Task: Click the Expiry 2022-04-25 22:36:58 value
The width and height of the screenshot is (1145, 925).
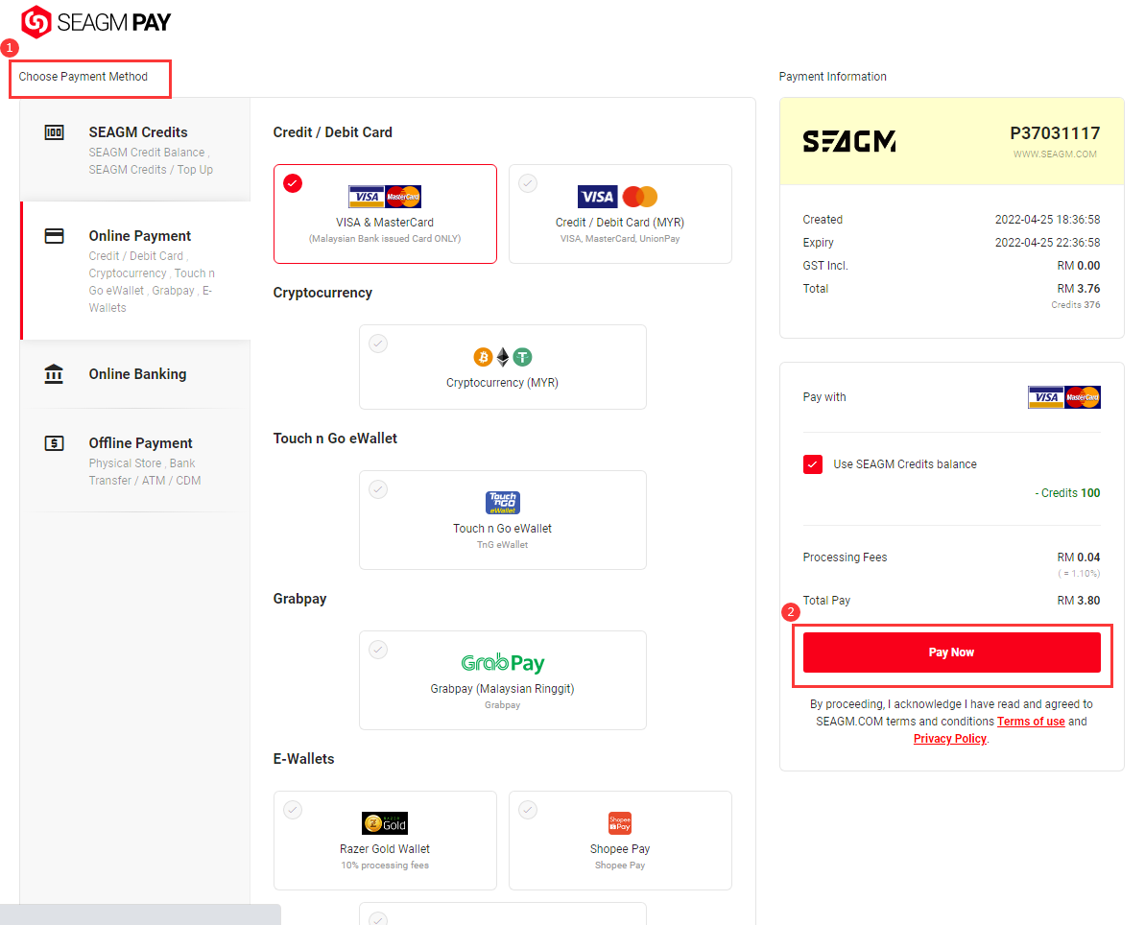Action: tap(1047, 243)
